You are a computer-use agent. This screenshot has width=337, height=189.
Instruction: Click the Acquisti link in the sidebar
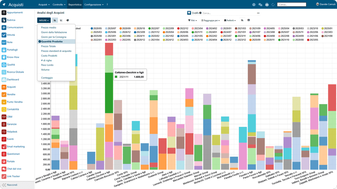[x=11, y=87]
